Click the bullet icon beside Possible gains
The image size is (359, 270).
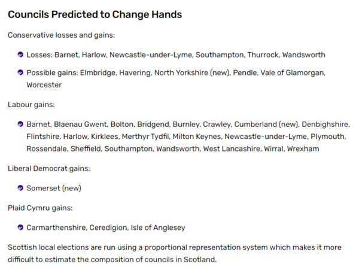pyautogui.click(x=20, y=72)
